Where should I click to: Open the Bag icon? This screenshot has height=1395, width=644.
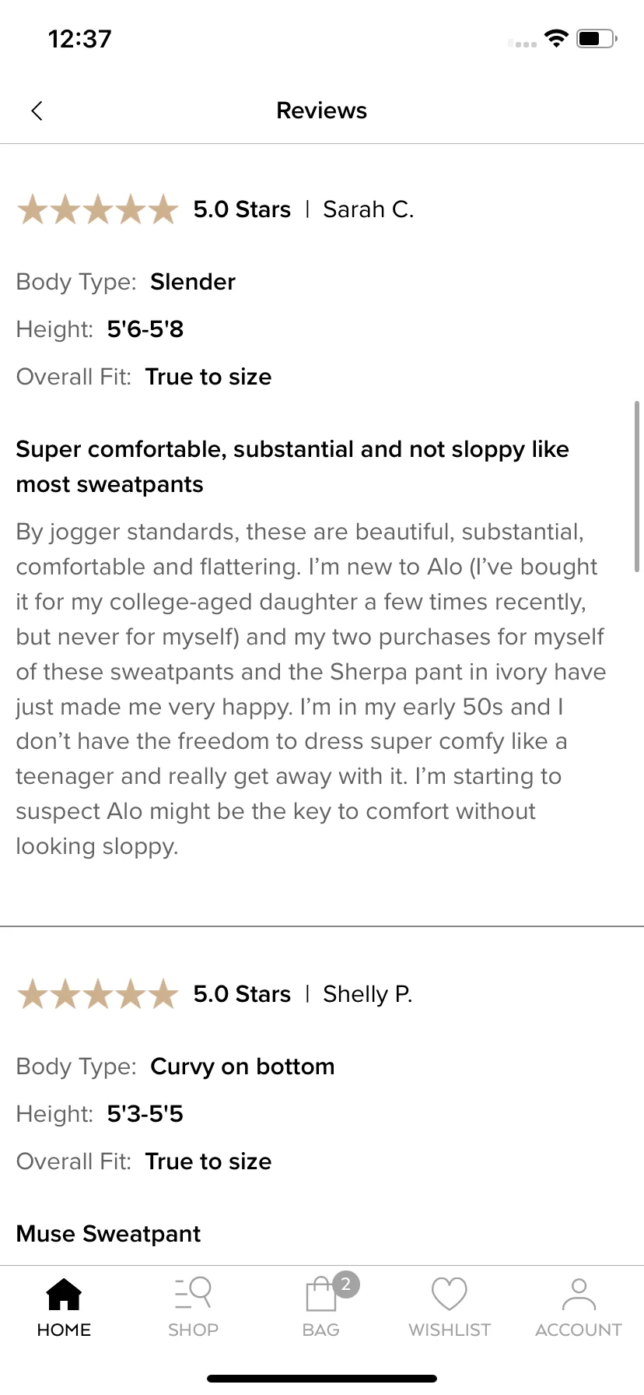[320, 1295]
